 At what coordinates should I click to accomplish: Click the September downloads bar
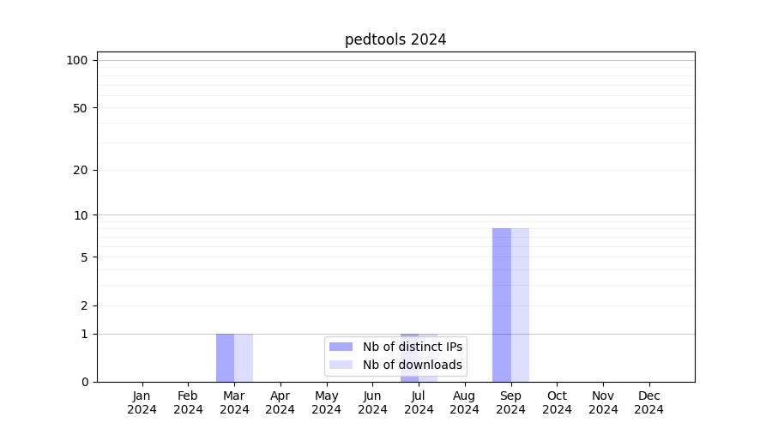520,305
